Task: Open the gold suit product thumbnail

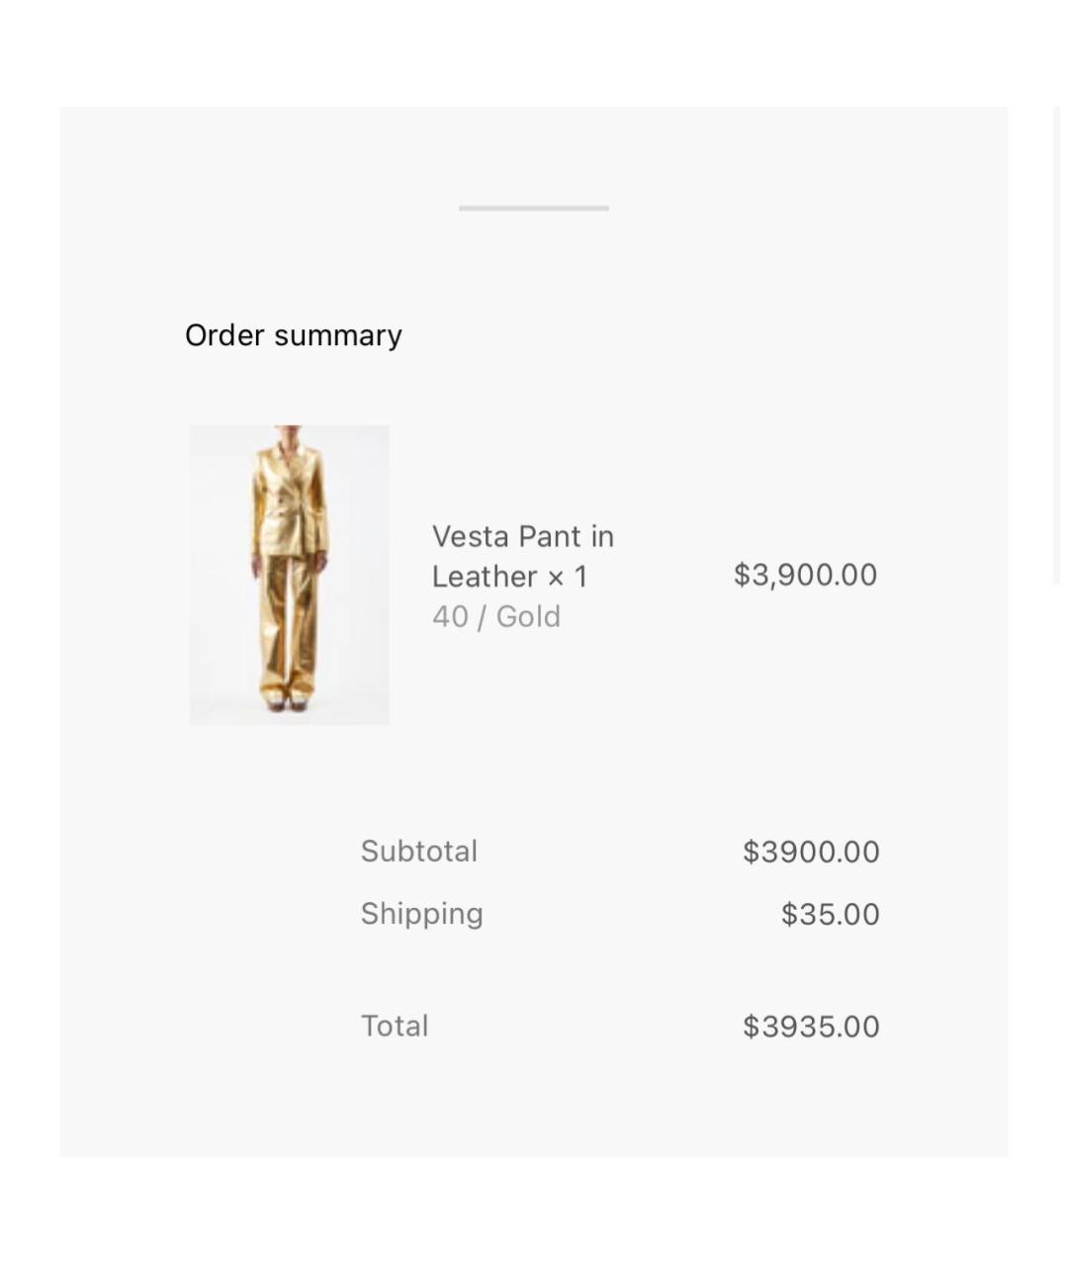Action: (x=289, y=575)
